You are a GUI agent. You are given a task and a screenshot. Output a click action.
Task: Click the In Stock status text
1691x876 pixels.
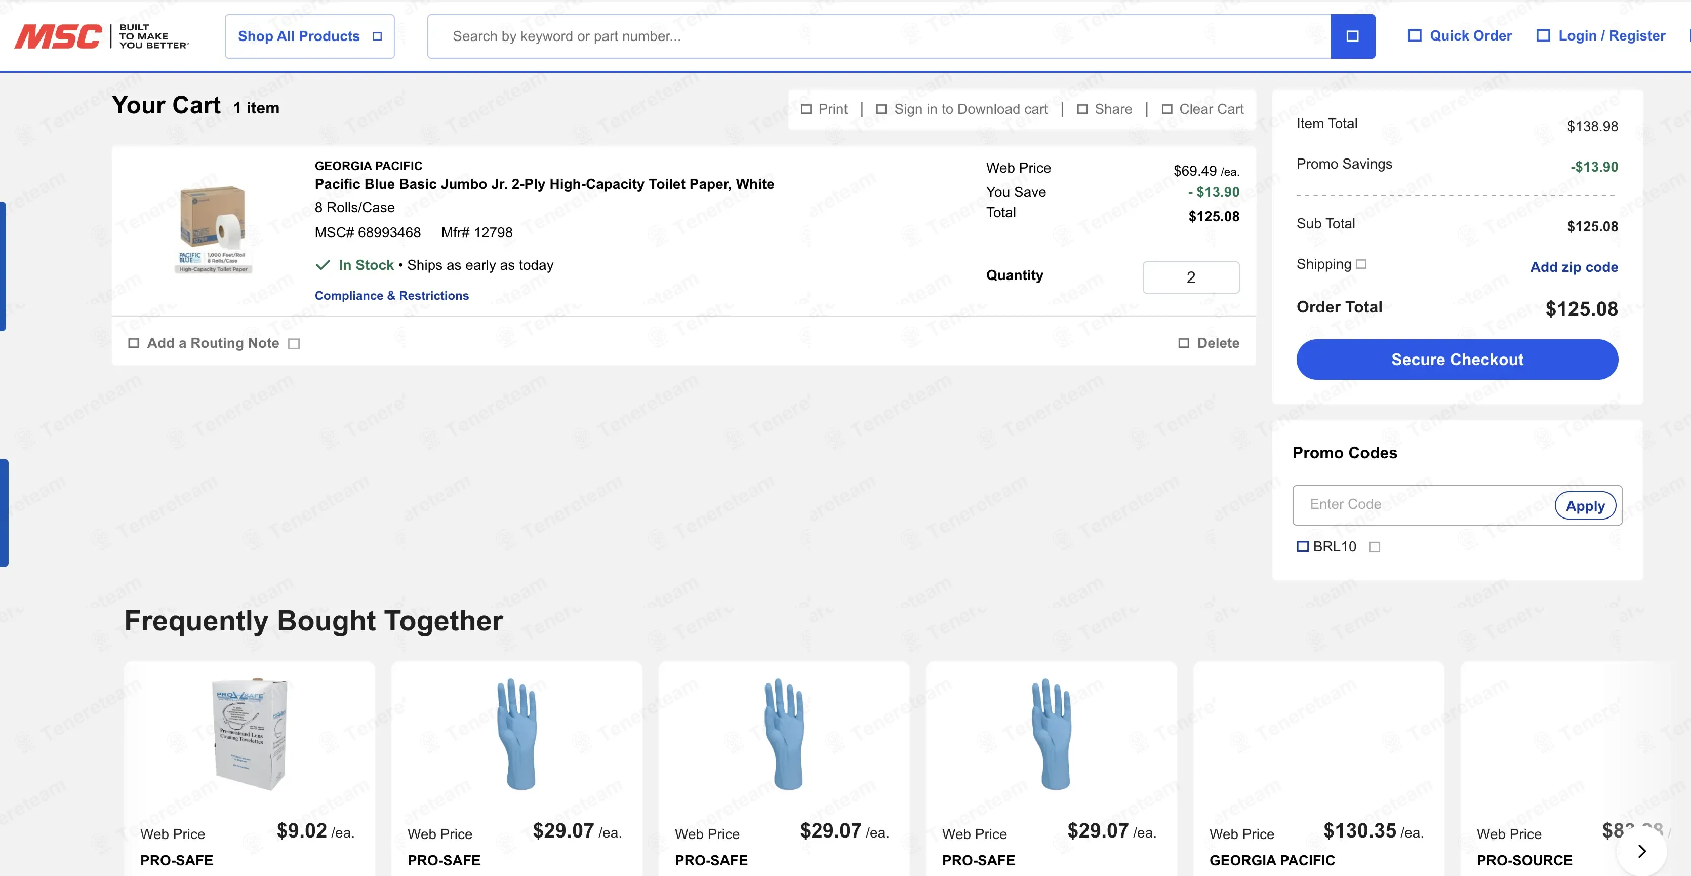tap(366, 265)
